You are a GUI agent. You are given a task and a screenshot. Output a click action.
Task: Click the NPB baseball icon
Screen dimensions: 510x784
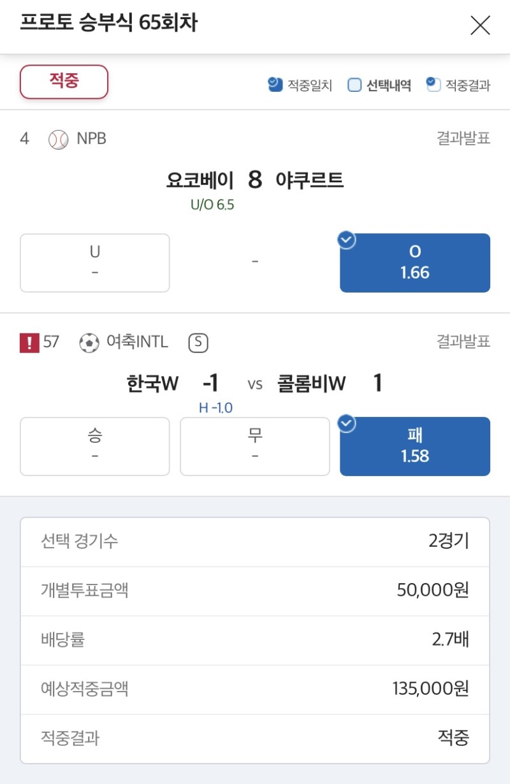[x=58, y=139]
